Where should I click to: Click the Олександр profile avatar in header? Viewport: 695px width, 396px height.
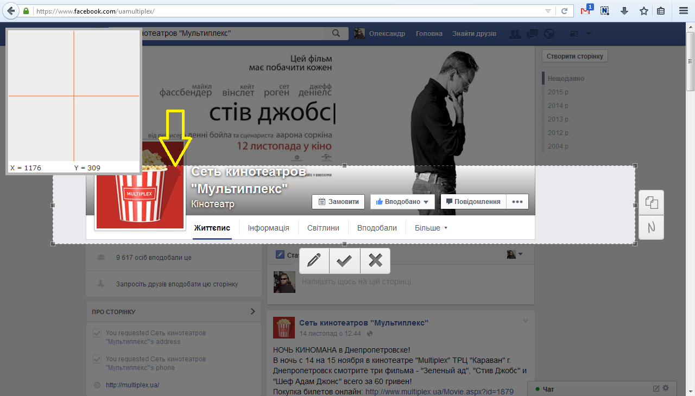point(359,34)
